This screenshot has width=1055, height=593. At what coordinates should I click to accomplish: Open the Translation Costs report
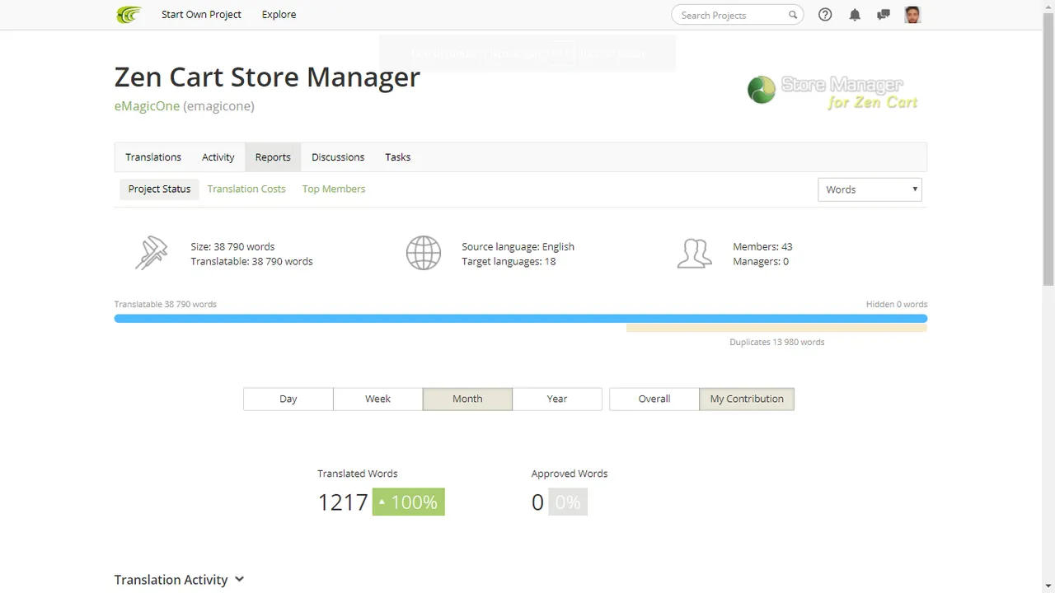point(246,189)
